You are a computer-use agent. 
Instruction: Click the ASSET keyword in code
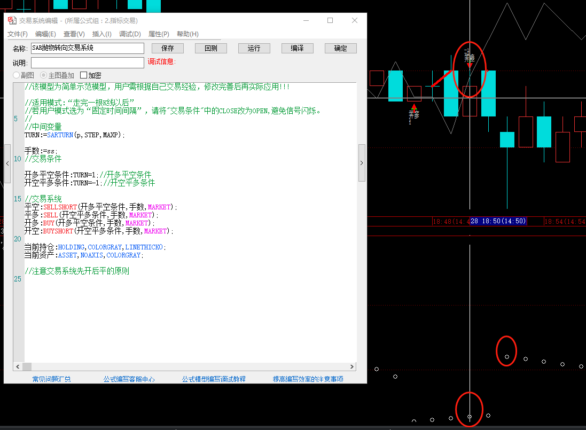click(67, 255)
